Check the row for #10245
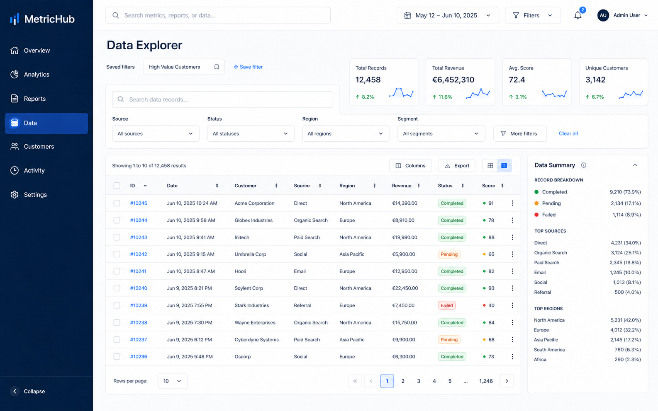Image resolution: width=658 pixels, height=411 pixels. 117,203
